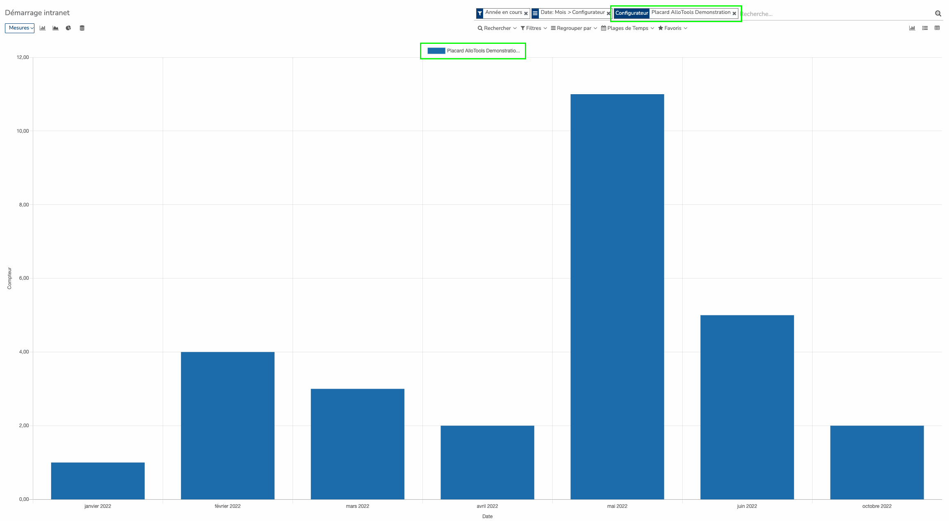Screen dimensions: 949x521
Task: Click the juin 2022 axis label
Action: [x=747, y=506]
